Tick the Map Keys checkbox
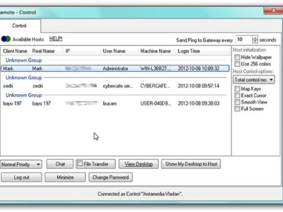This screenshot has width=283, height=212. [237, 89]
